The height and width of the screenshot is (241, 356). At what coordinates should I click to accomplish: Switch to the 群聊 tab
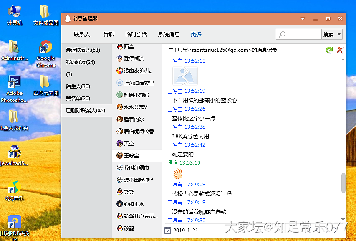coord(109,34)
